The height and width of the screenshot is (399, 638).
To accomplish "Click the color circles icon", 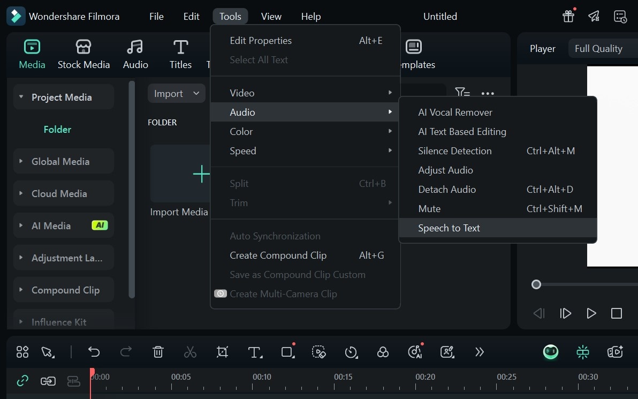I will (x=383, y=352).
